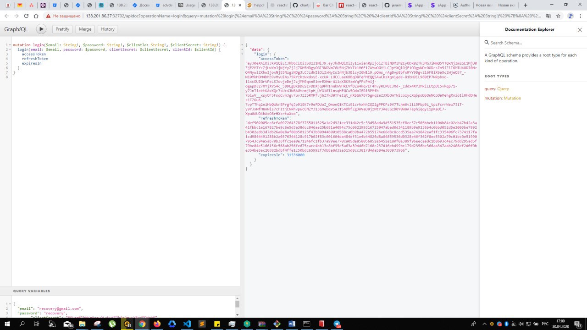Open the Chrome profile avatar
587x330 pixels.
tap(570, 16)
